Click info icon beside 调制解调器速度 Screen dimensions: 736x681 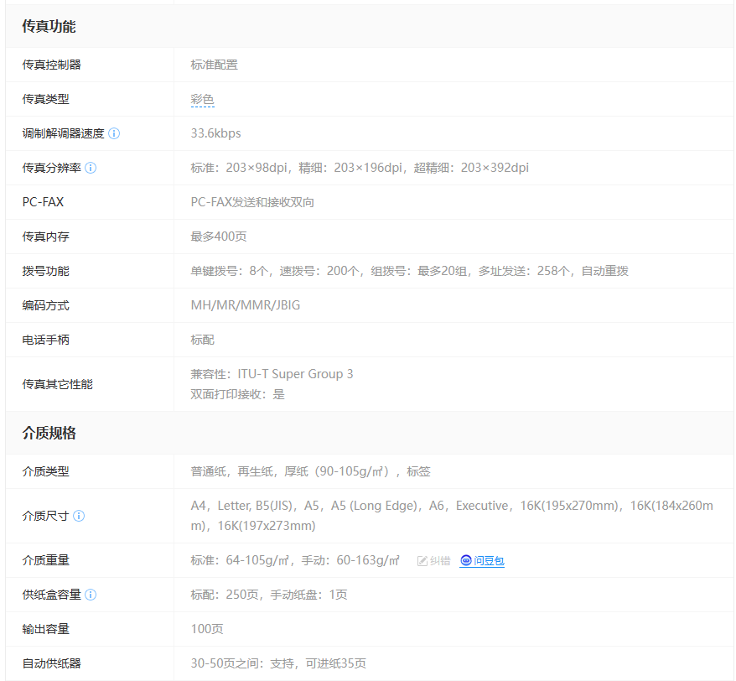tap(114, 133)
